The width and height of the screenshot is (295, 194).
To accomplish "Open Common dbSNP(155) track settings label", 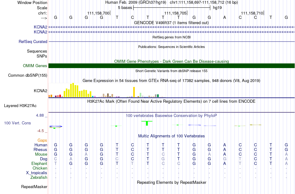I will 28,75.
